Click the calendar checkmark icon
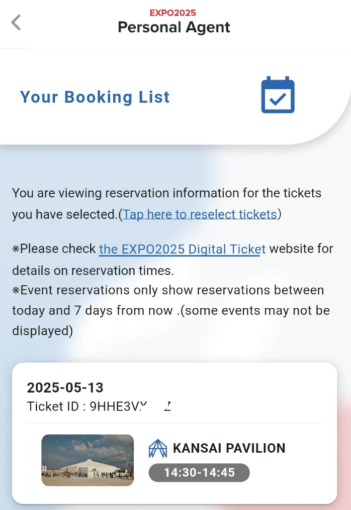The width and height of the screenshot is (351, 510). click(x=278, y=95)
